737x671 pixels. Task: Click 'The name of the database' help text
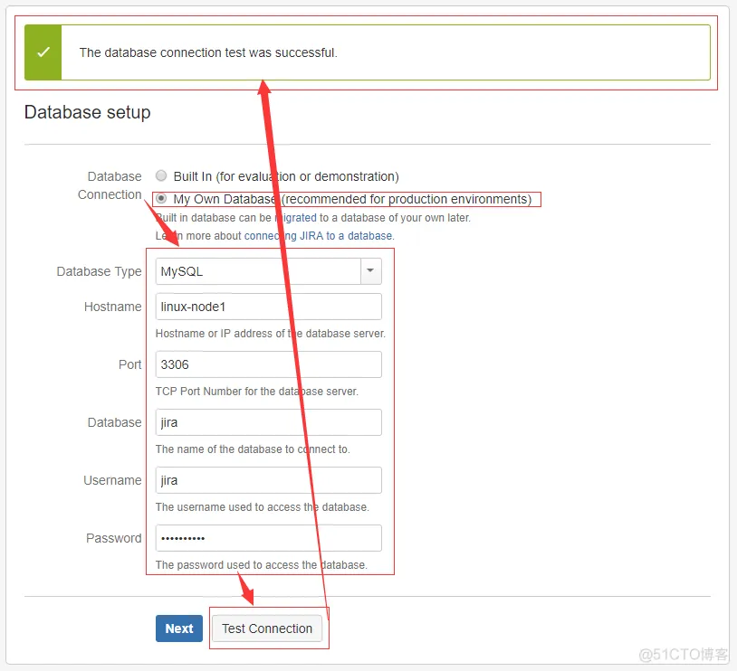(253, 449)
